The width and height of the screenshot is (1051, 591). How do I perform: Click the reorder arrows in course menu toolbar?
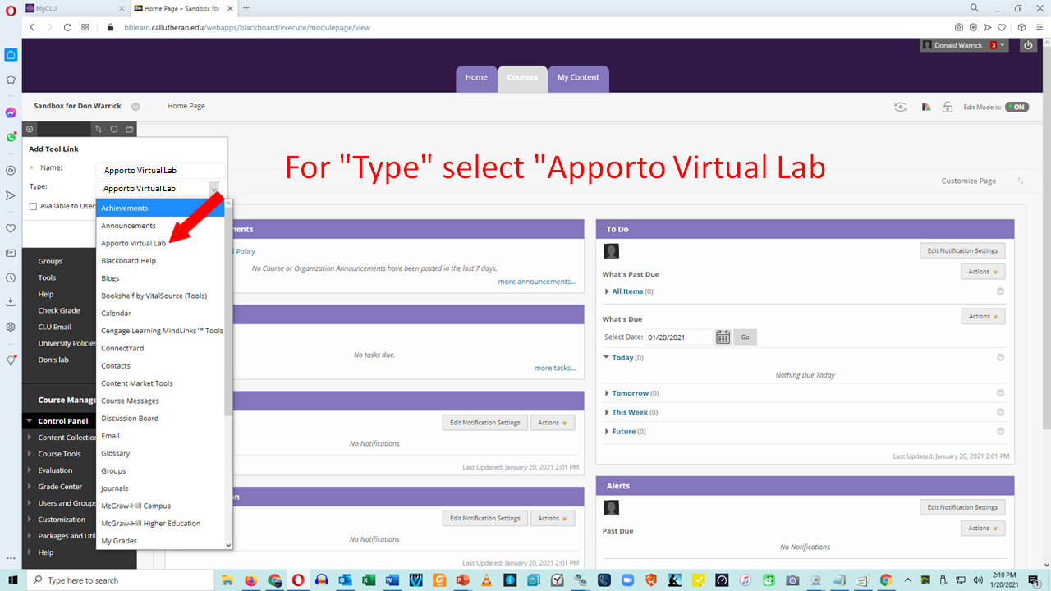click(x=99, y=129)
